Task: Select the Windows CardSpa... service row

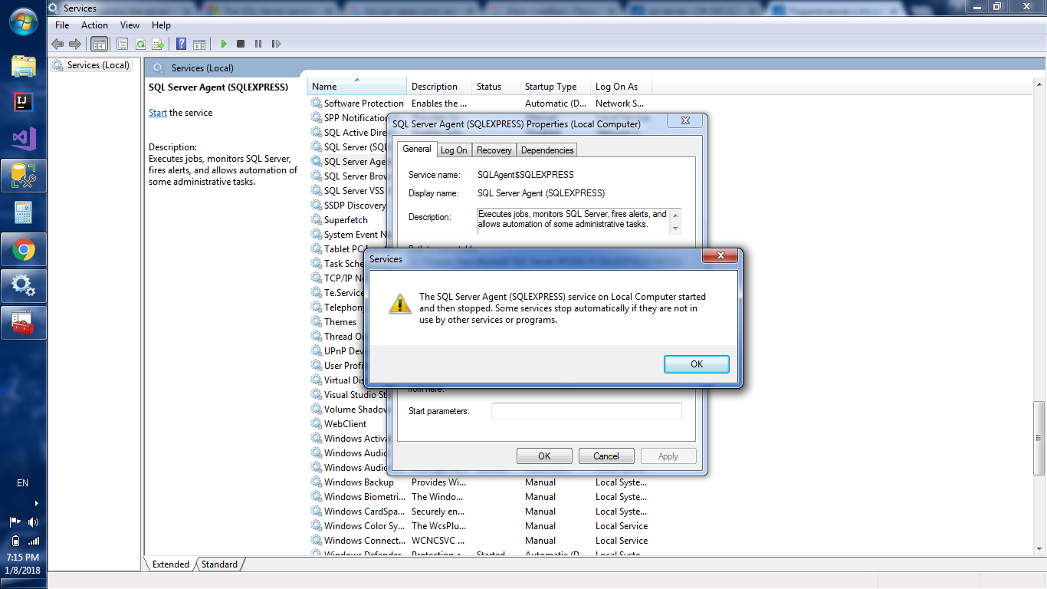Action: [479, 512]
